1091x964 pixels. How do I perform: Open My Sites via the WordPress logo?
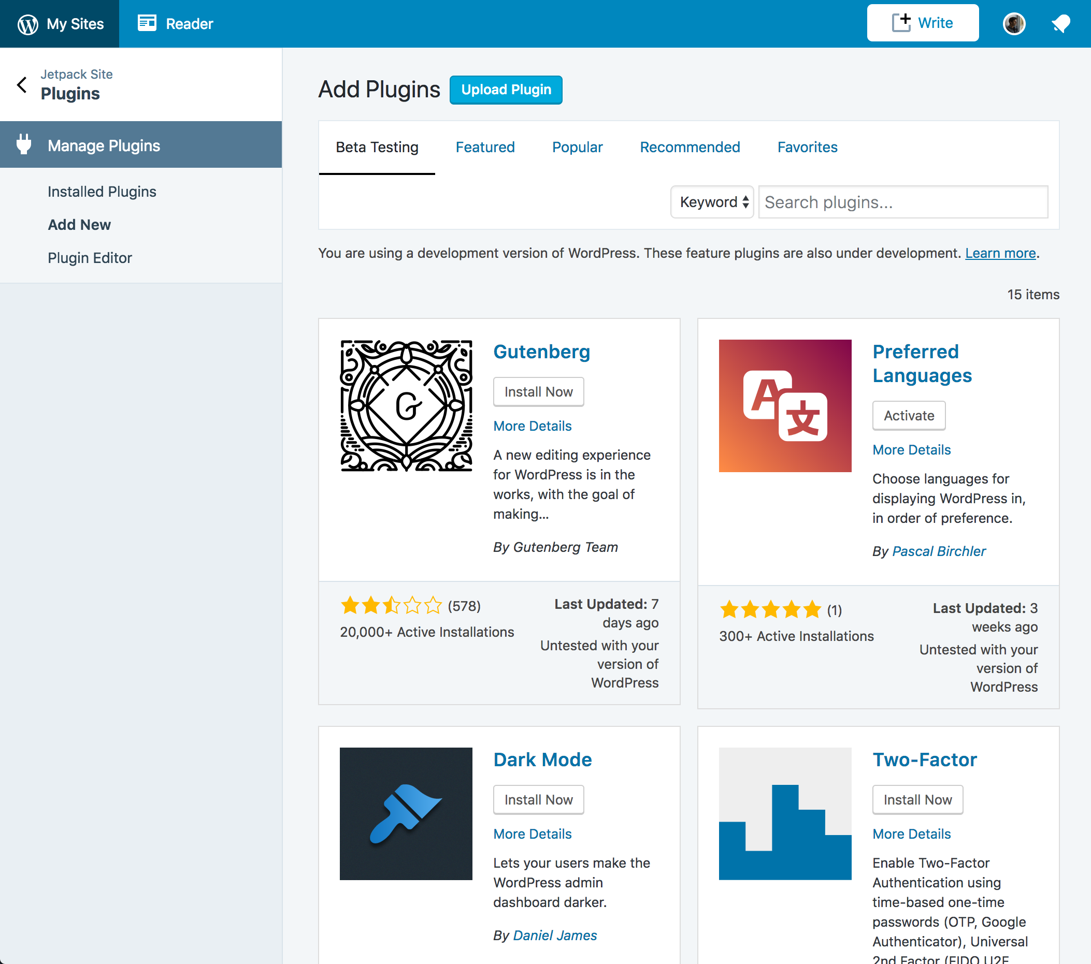pyautogui.click(x=28, y=24)
